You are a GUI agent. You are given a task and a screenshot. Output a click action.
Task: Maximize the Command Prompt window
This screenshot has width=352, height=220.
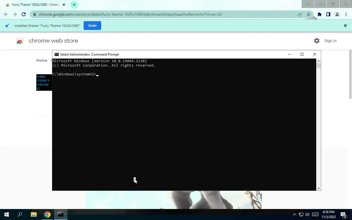[302, 54]
